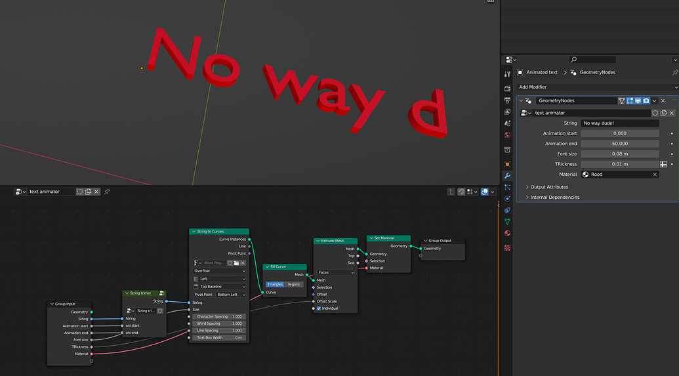
Task: Adjust the Animation end value field
Action: coord(620,144)
